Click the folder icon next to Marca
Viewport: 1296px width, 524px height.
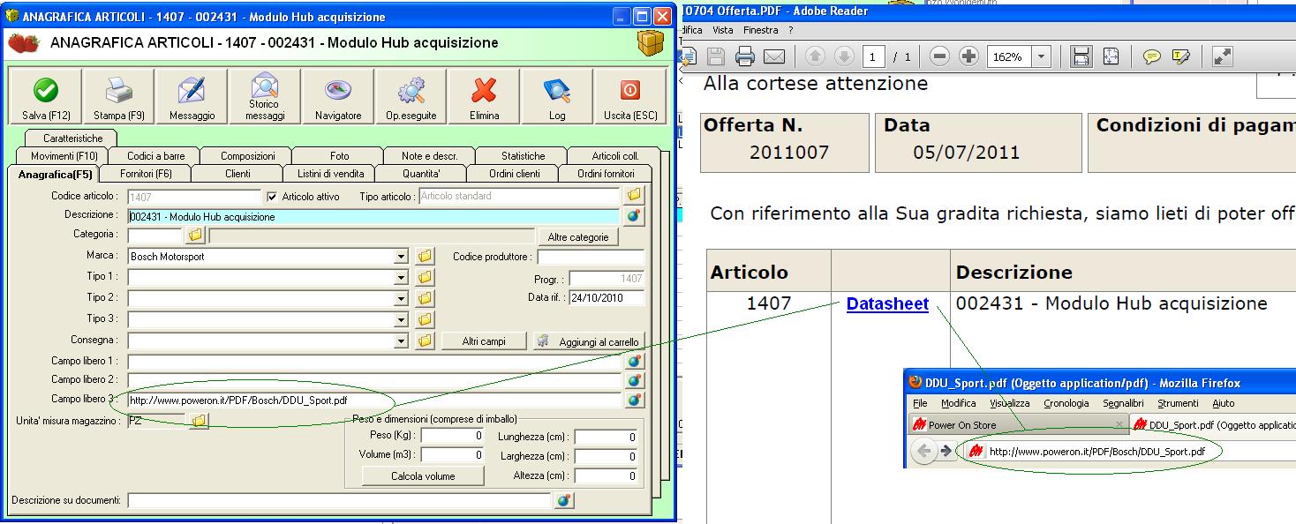point(425,256)
